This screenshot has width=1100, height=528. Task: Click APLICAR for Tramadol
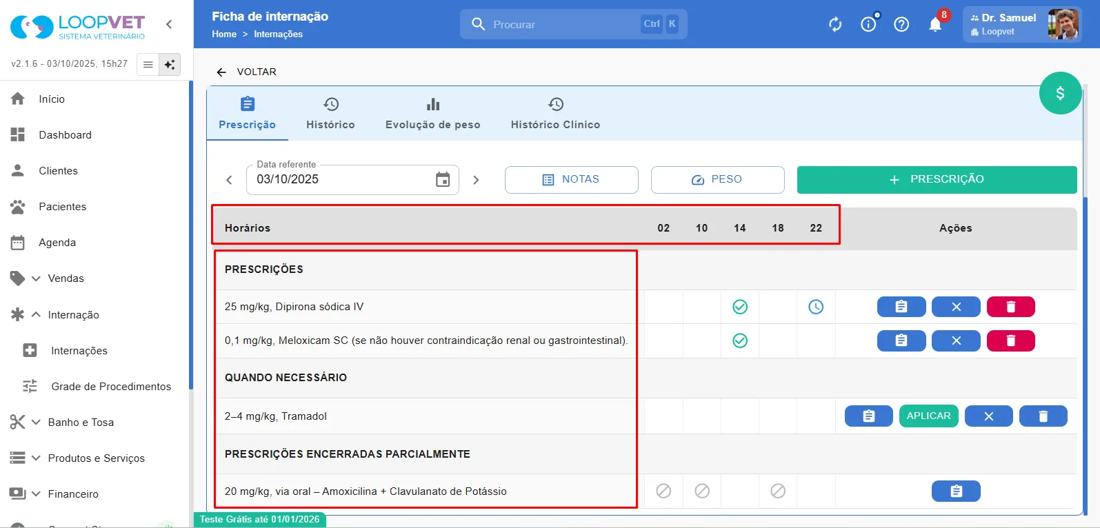[928, 416]
